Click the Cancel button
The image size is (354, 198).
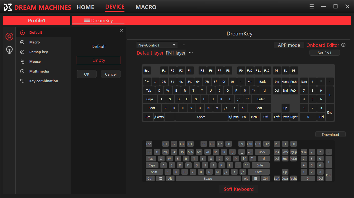click(111, 74)
